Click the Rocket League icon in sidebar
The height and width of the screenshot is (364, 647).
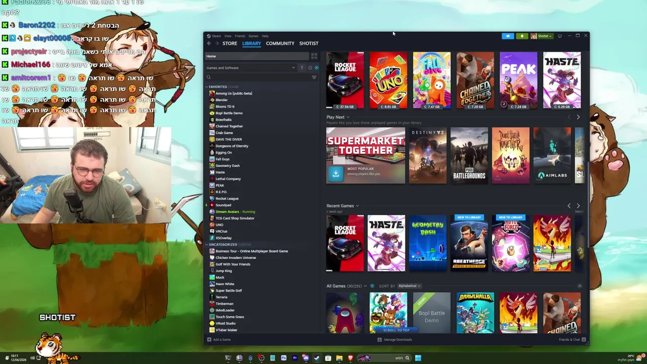pos(212,199)
